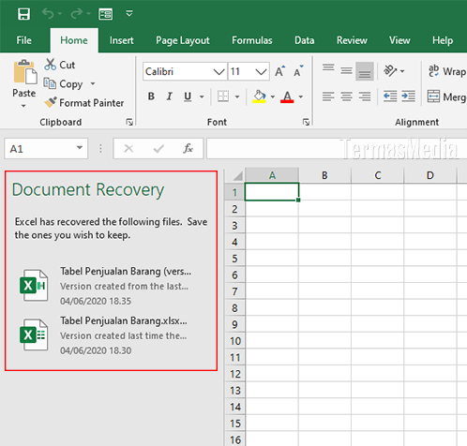Click Merge cells button
The image size is (467, 446).
point(447,97)
